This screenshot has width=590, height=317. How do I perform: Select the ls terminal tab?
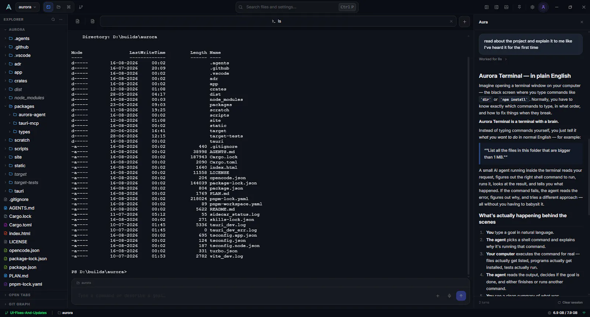point(278,21)
